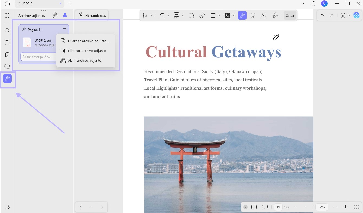Image resolution: width=363 pixels, height=213 pixels.
Task: Open the sticker tool
Action: [x=253, y=15]
